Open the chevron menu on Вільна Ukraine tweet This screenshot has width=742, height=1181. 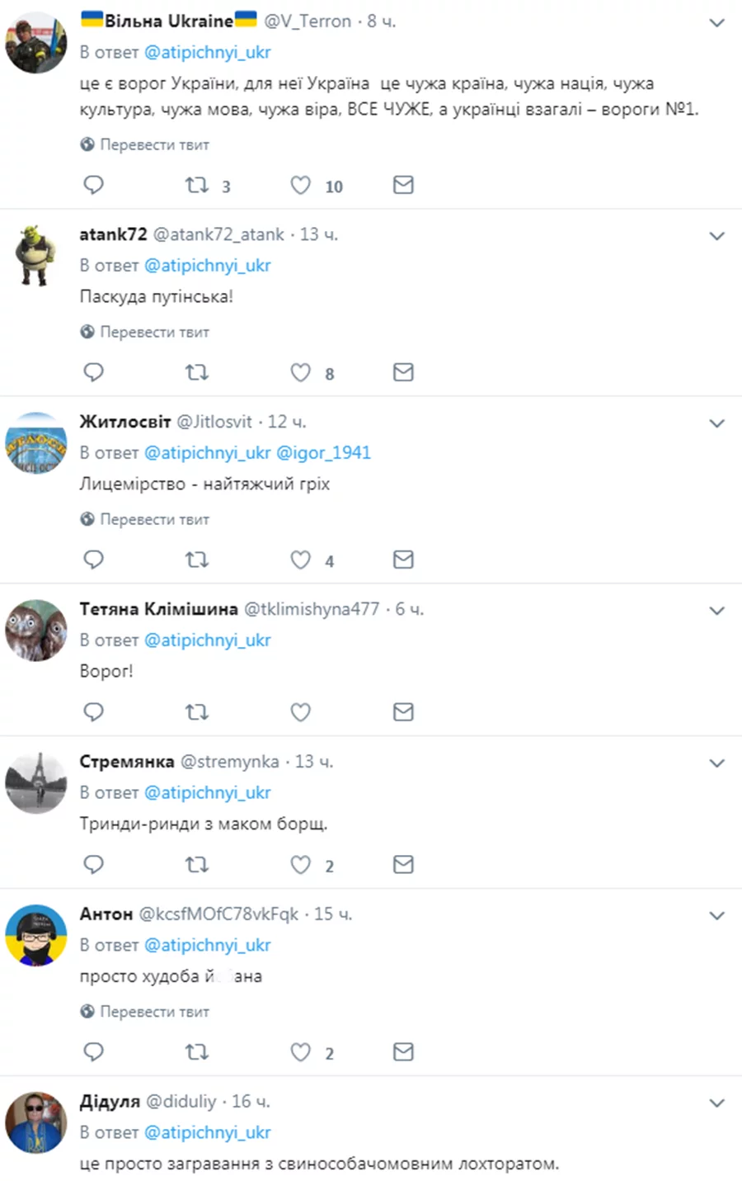tap(717, 22)
